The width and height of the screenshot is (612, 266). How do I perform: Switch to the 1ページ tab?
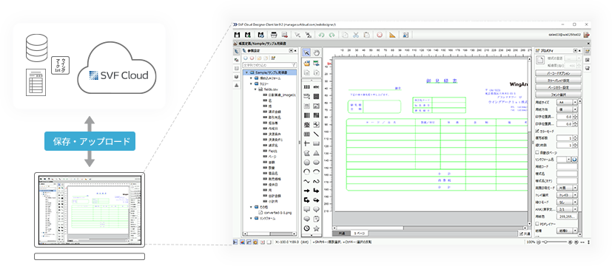click(x=359, y=233)
